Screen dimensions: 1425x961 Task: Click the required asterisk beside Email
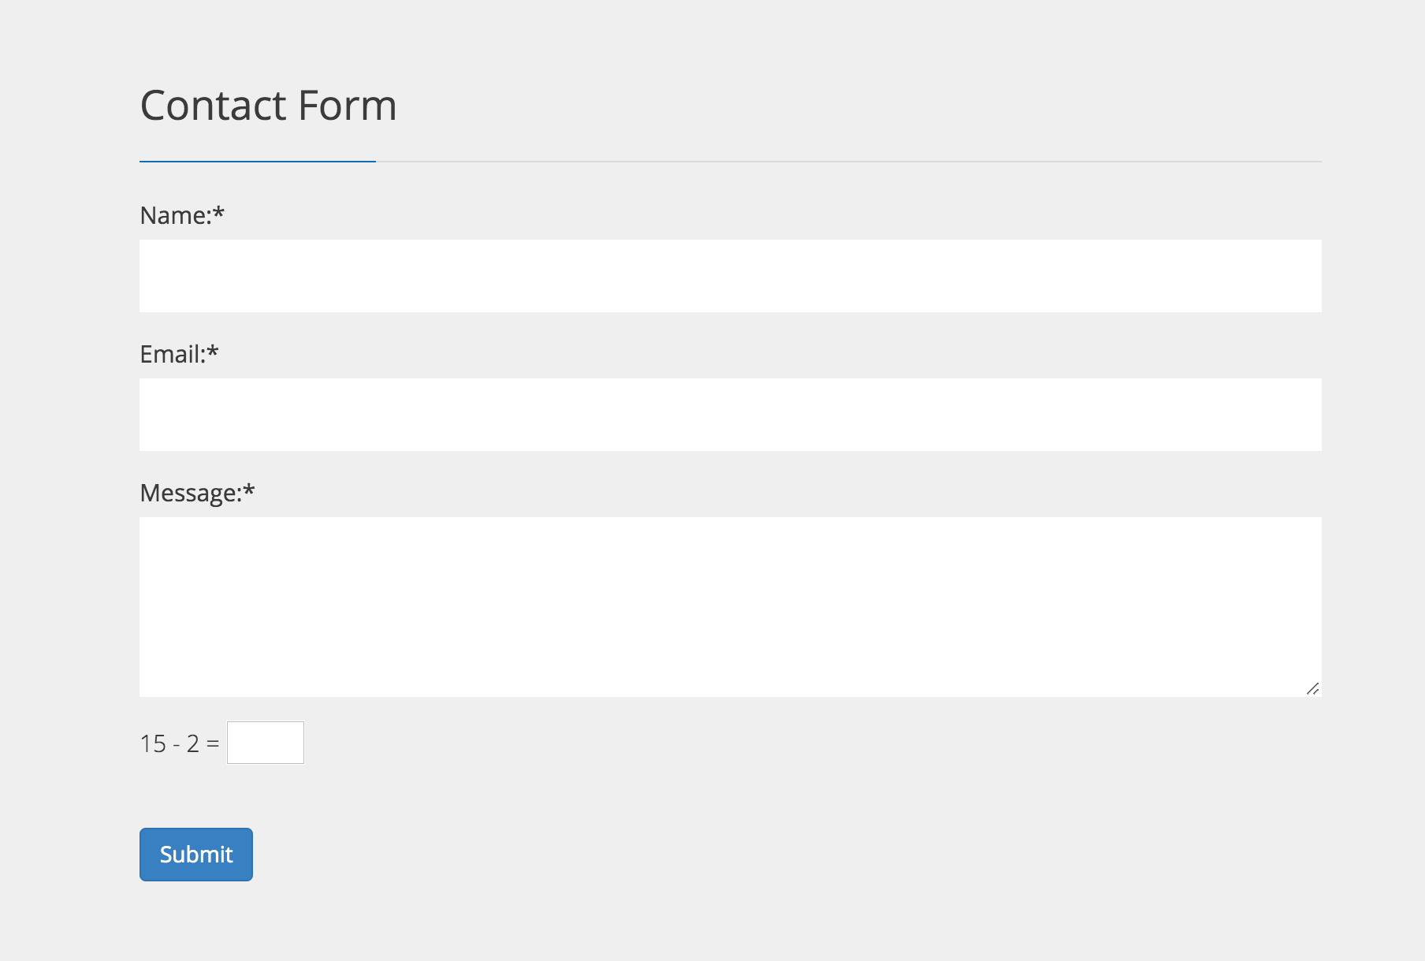[213, 352]
